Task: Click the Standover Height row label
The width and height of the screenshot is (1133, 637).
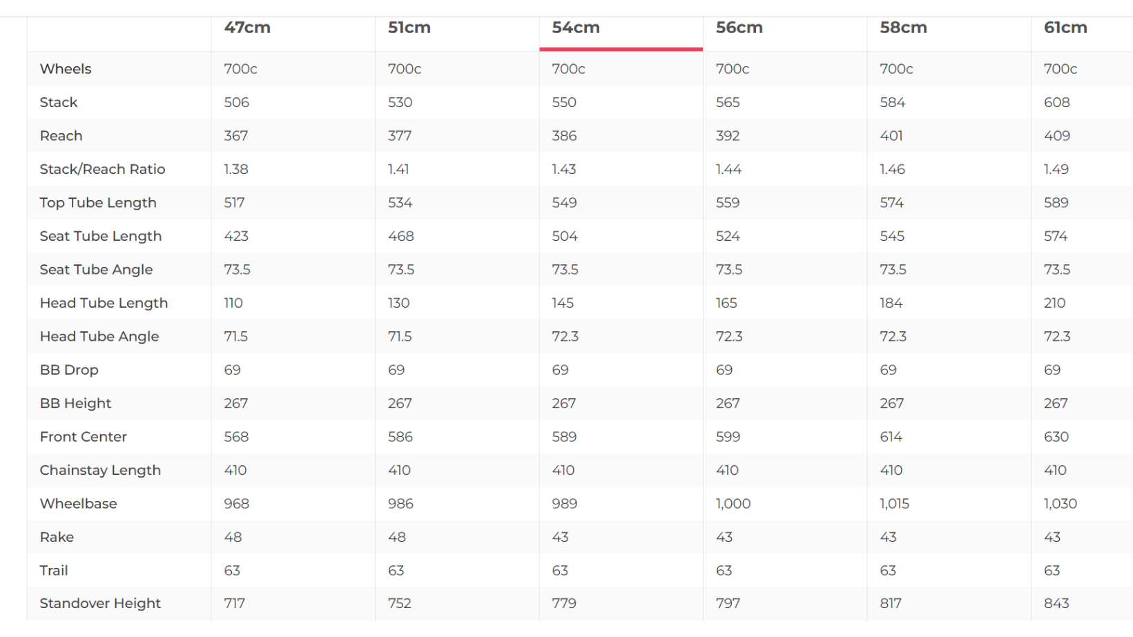Action: pyautogui.click(x=100, y=603)
